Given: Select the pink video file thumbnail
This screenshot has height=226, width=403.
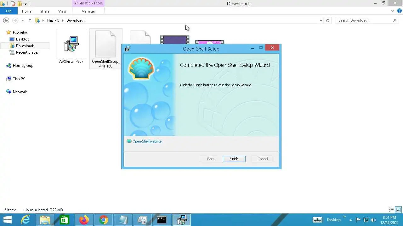Looking at the screenshot, I should coord(209,42).
